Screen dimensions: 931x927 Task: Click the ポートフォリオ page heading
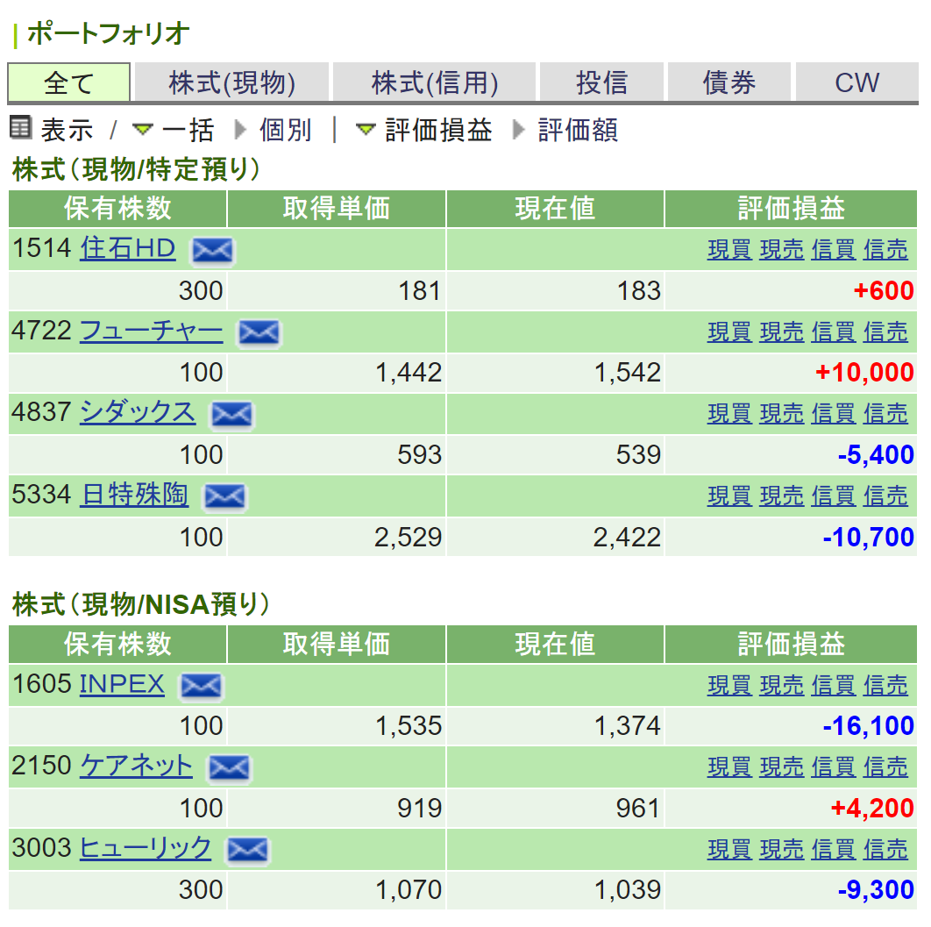click(108, 32)
